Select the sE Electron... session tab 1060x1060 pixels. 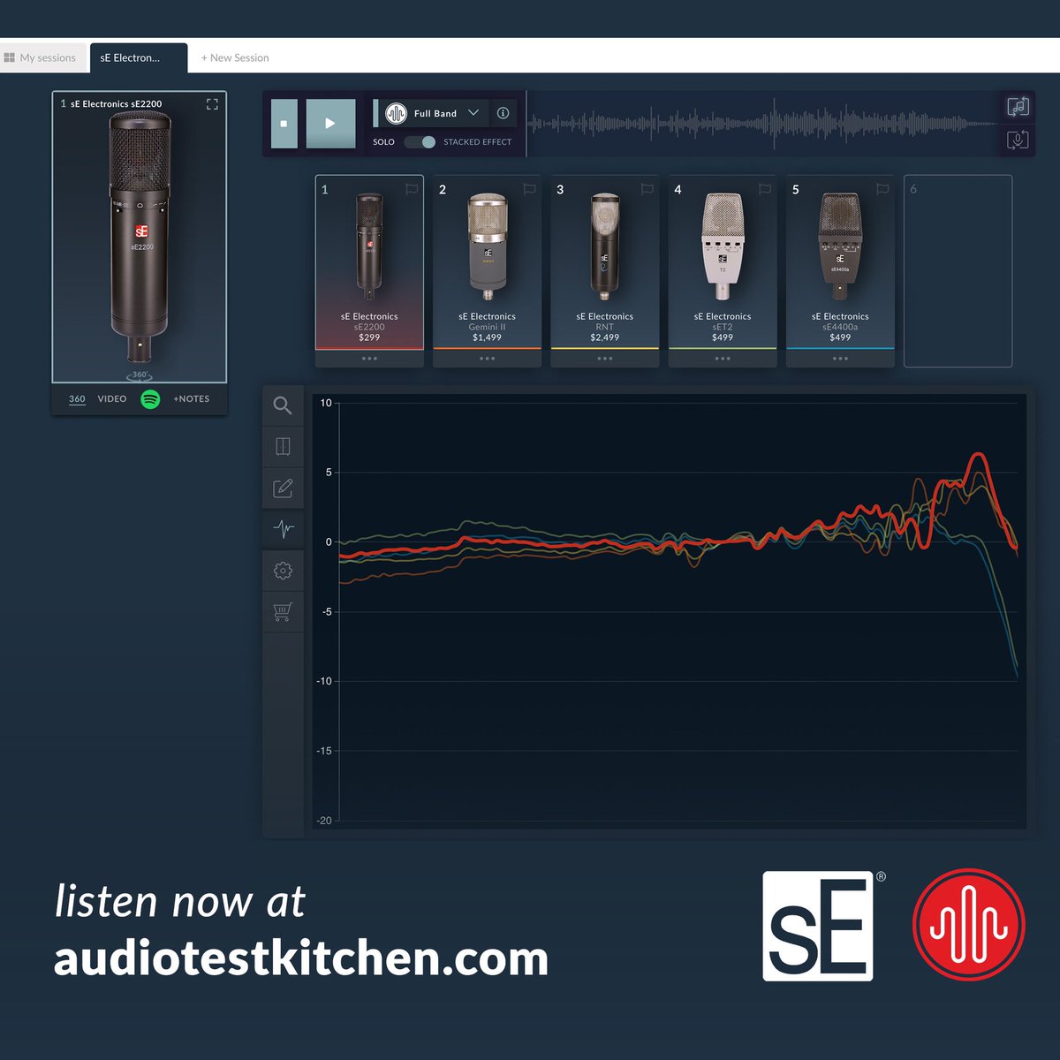tap(139, 57)
